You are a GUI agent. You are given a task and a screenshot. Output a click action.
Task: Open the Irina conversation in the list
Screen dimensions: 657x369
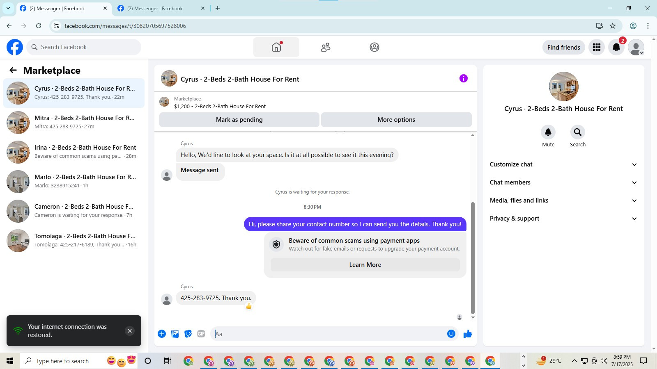pos(74,152)
